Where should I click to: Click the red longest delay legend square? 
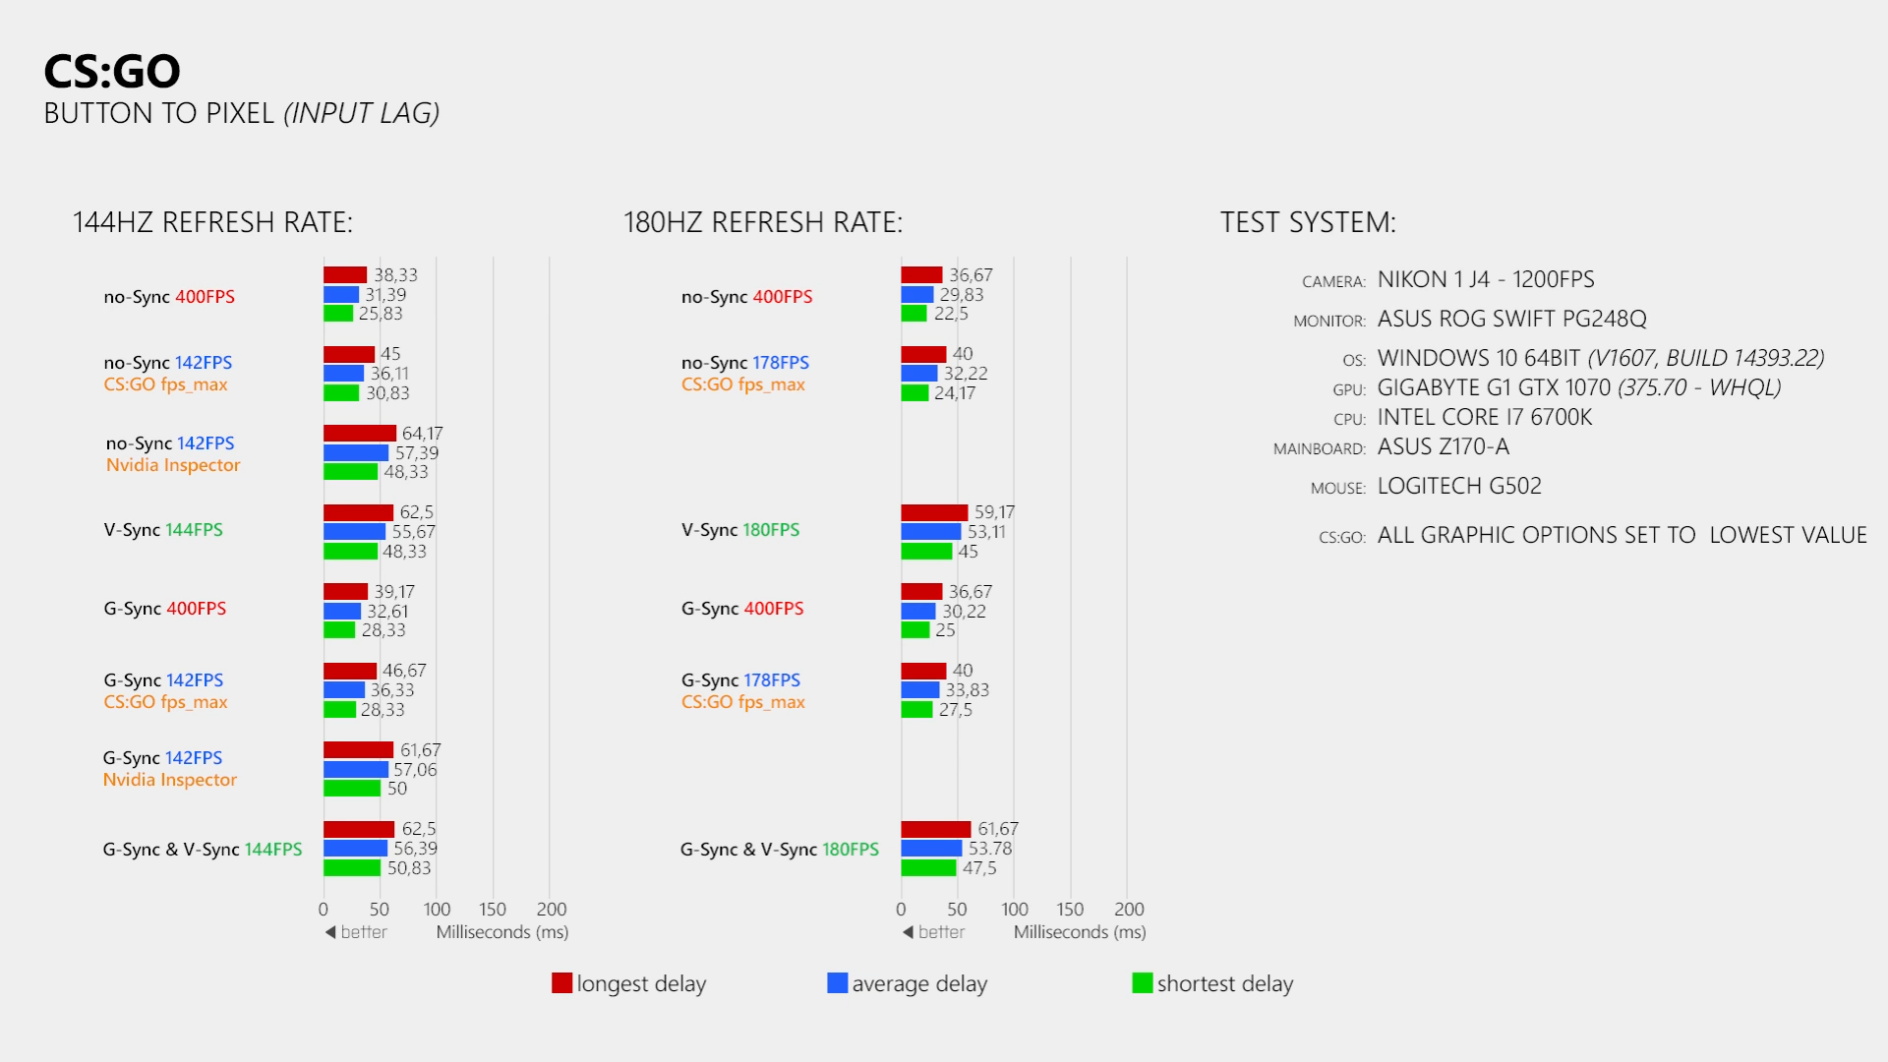[x=561, y=983]
